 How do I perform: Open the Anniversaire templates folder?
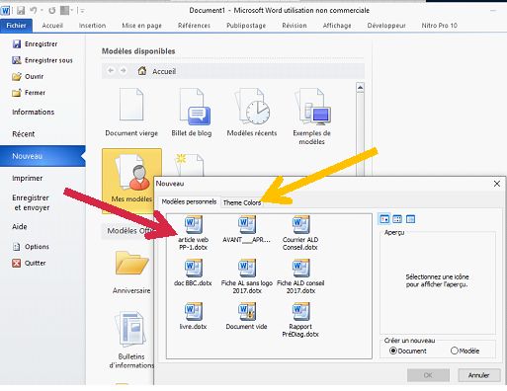pos(131,272)
